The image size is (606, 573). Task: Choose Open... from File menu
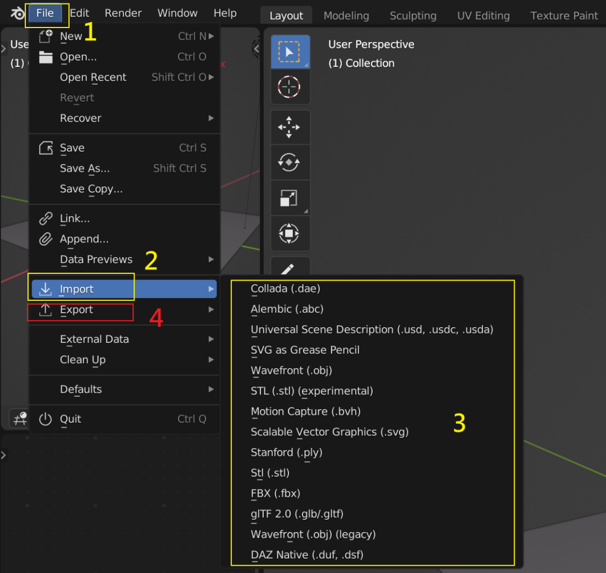125,57
